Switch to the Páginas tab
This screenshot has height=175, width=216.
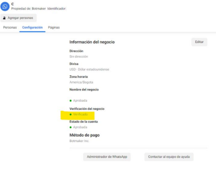click(54, 27)
